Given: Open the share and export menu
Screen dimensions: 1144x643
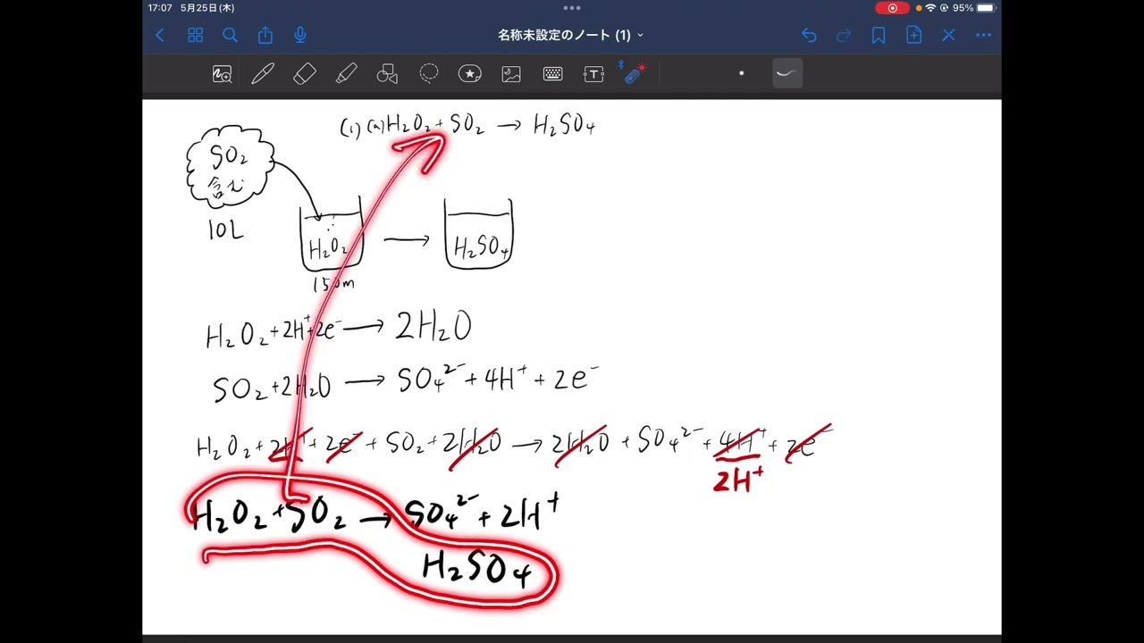Looking at the screenshot, I should 265,36.
